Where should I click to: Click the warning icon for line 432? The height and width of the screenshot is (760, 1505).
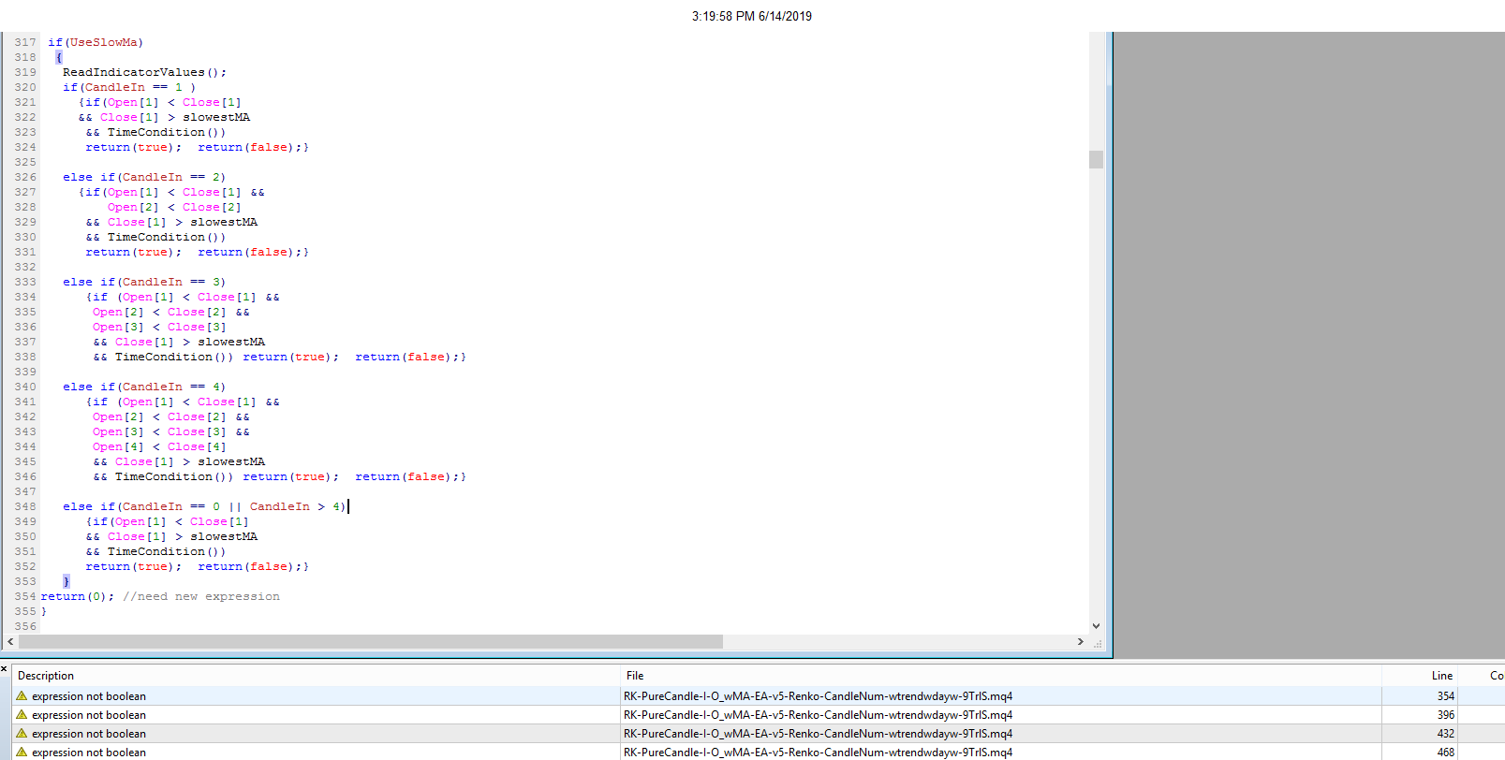point(22,733)
